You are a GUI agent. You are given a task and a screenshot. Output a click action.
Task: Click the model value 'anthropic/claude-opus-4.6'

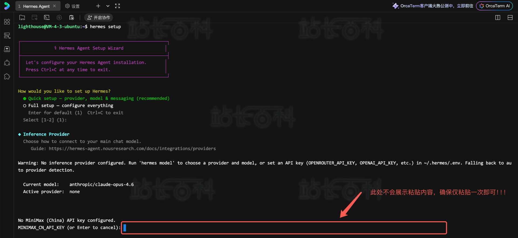[102, 184]
